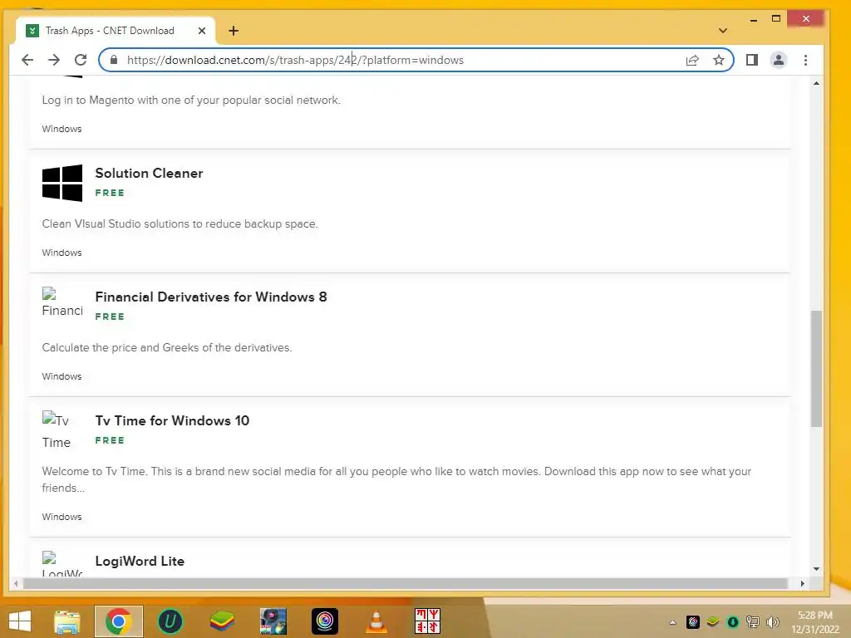Click 'Calculate the price and Greeks of the derivatives.'

click(166, 347)
